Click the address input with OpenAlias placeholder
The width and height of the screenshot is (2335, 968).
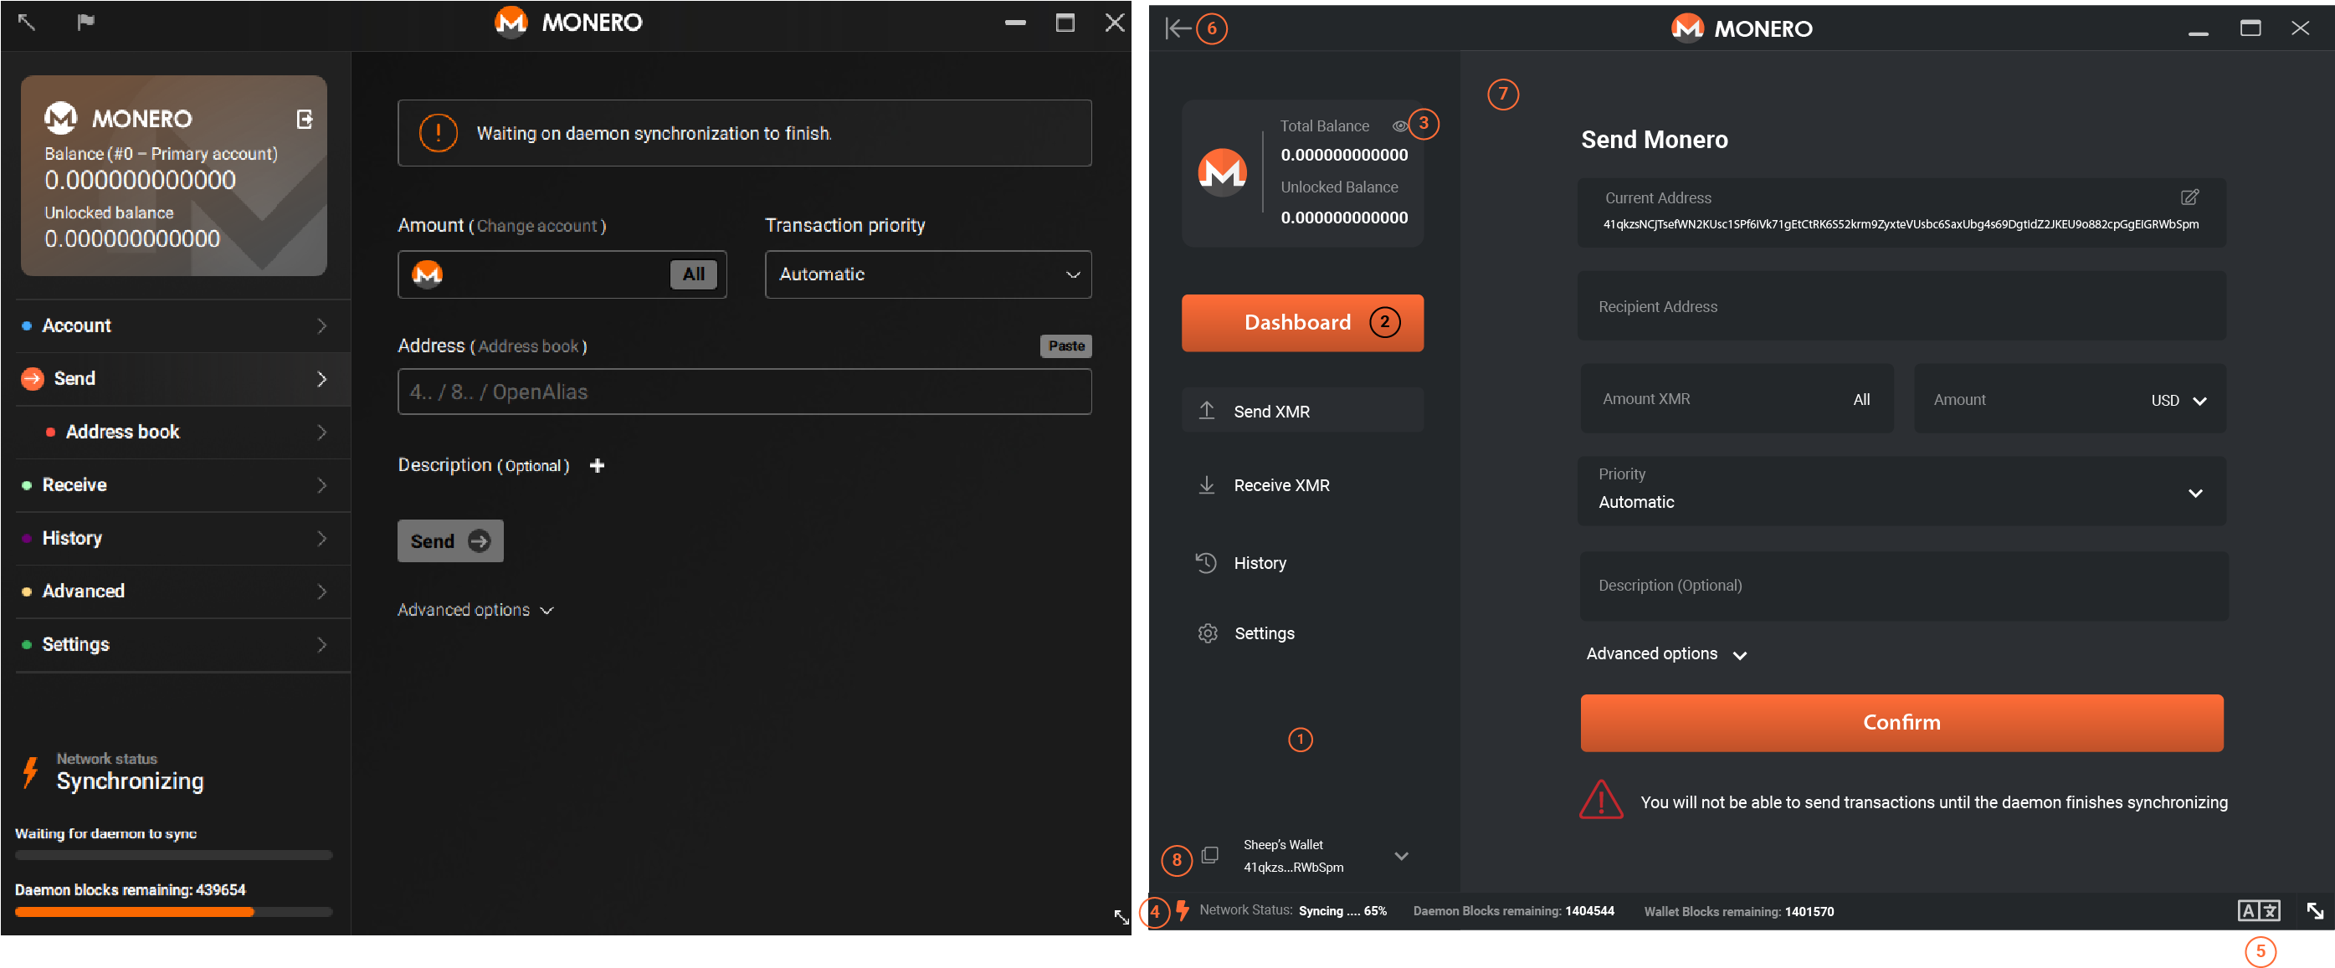[744, 392]
